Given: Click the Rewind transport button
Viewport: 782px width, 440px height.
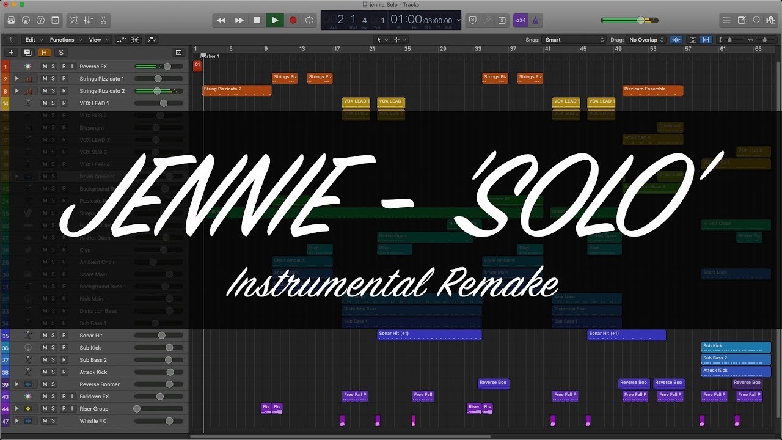Looking at the screenshot, I should click(221, 20).
